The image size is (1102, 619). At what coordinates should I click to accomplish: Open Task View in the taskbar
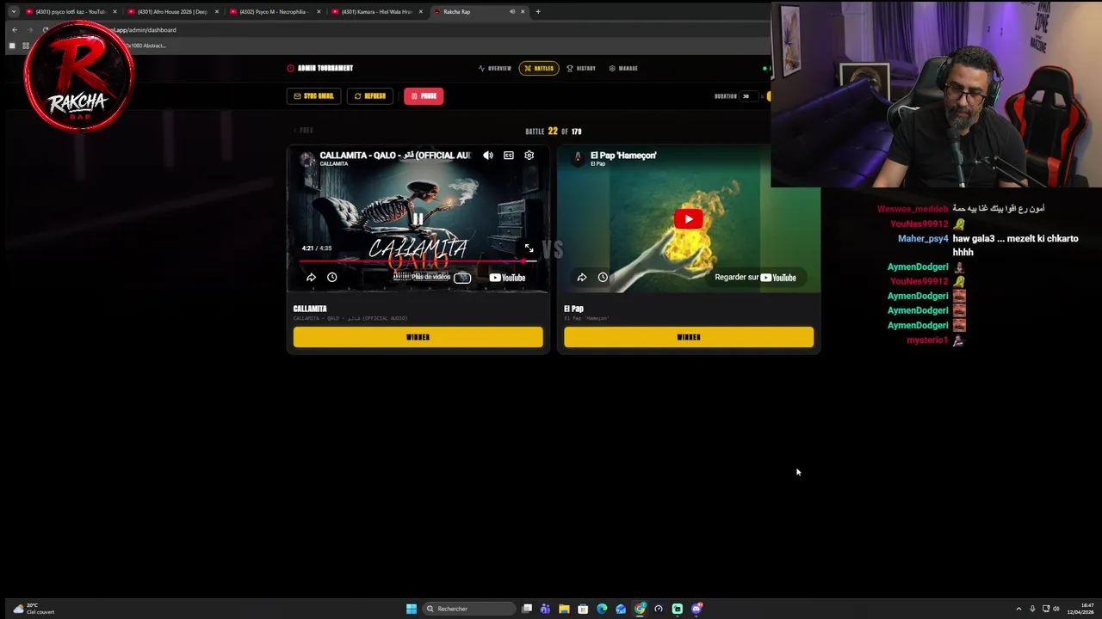[527, 609]
